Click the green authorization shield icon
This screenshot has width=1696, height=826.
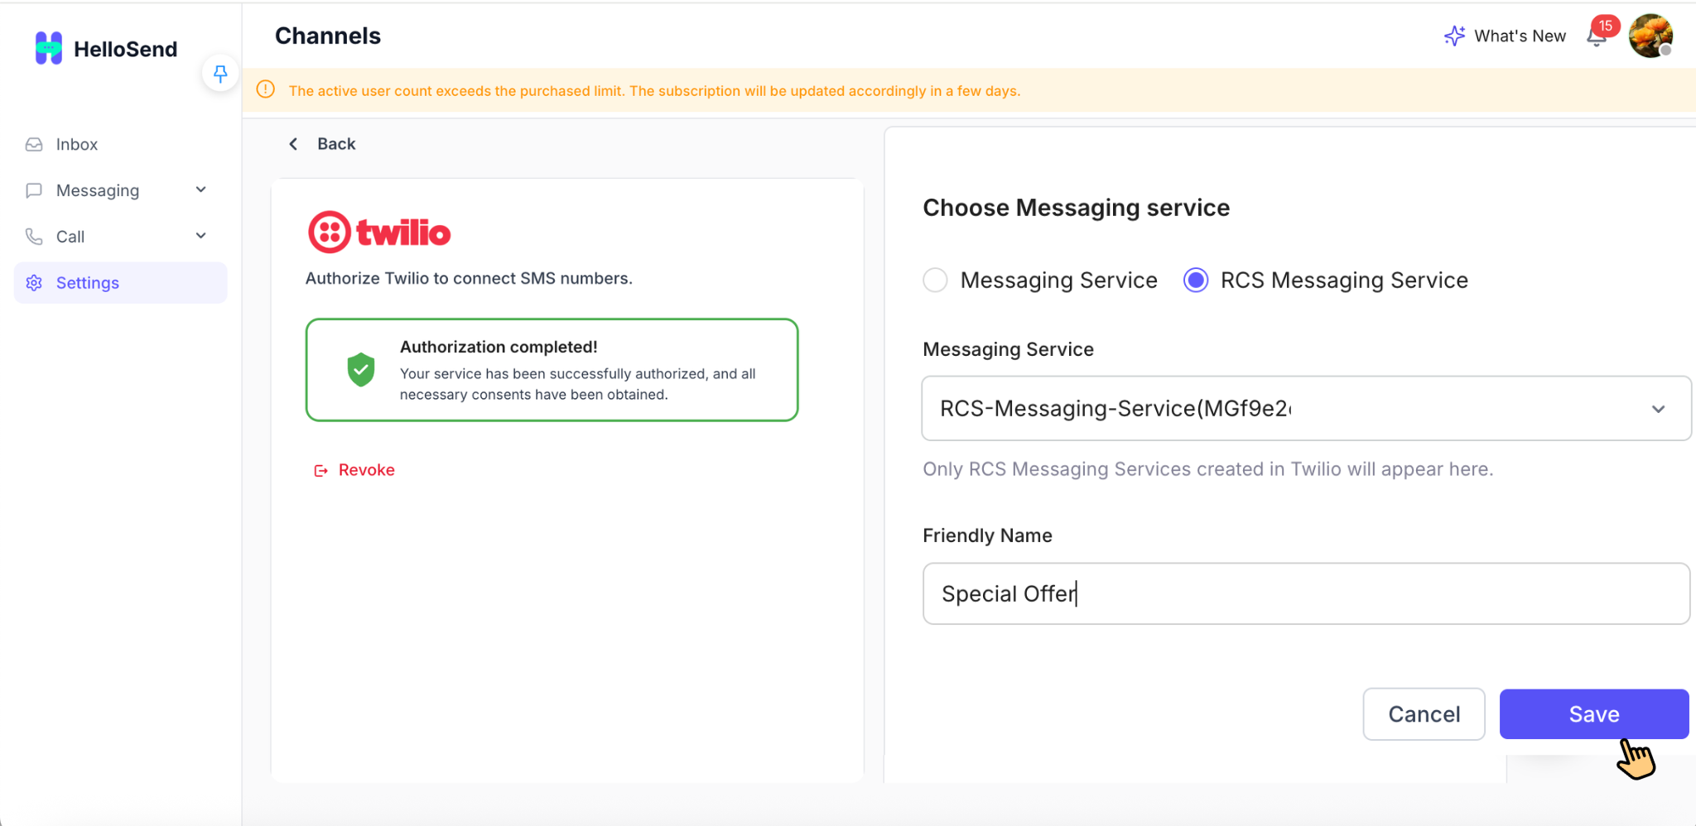[x=361, y=369]
